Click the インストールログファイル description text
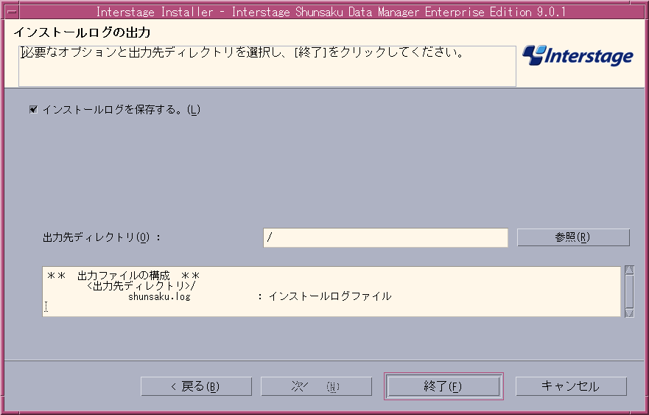Viewport: 649px width, 415px height. 330,296
